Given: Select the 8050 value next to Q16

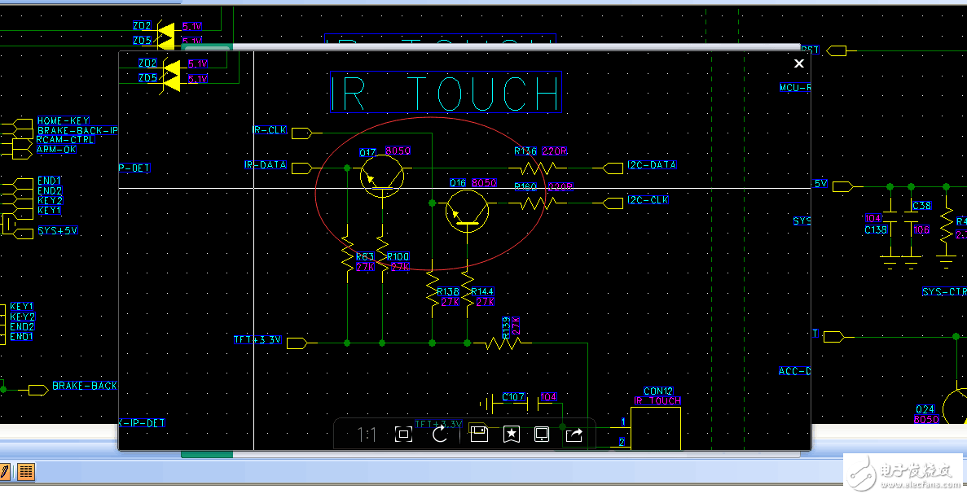Looking at the screenshot, I should coord(484,183).
